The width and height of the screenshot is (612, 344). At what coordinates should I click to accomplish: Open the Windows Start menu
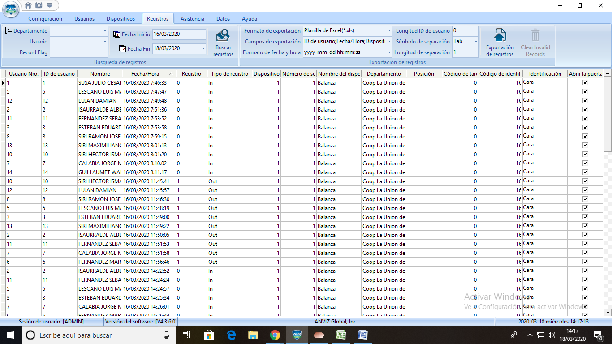[11, 335]
